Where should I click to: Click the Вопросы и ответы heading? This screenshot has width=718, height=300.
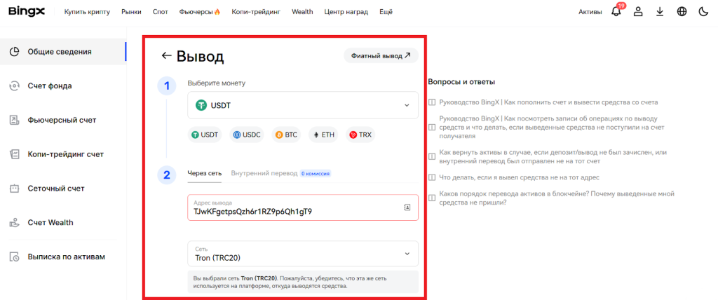(x=461, y=82)
